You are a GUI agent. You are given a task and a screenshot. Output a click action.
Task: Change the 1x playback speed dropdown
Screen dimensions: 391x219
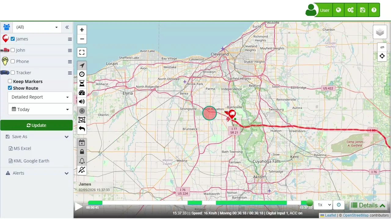323,205
